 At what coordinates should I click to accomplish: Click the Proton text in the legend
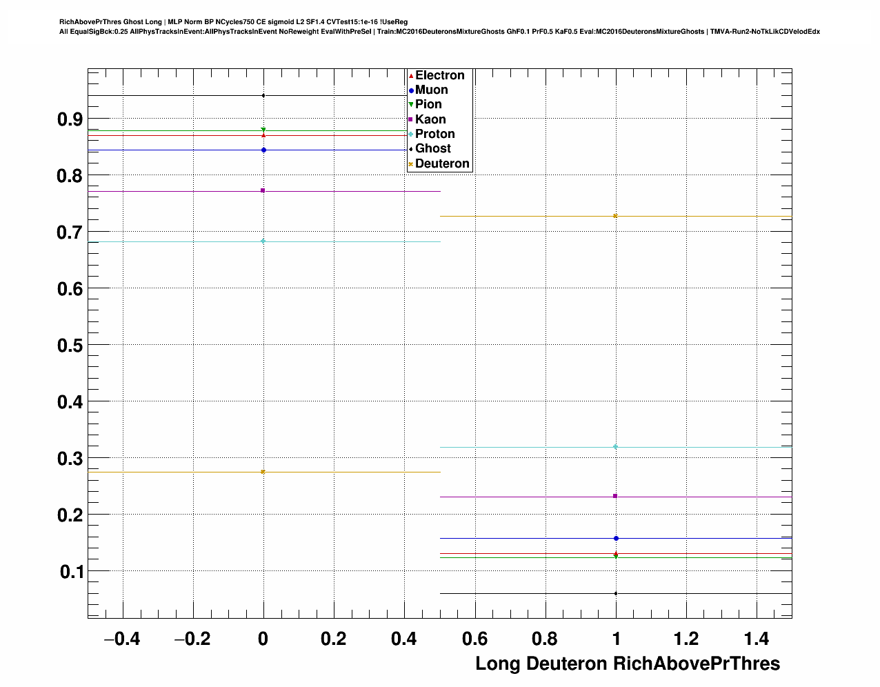(x=434, y=134)
